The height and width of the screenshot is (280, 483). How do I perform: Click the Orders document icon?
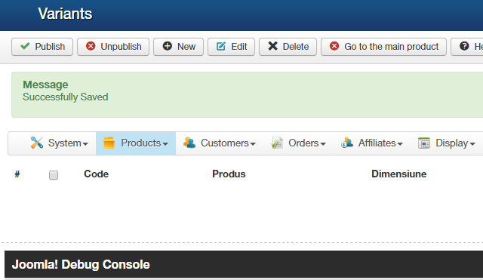tap(277, 143)
